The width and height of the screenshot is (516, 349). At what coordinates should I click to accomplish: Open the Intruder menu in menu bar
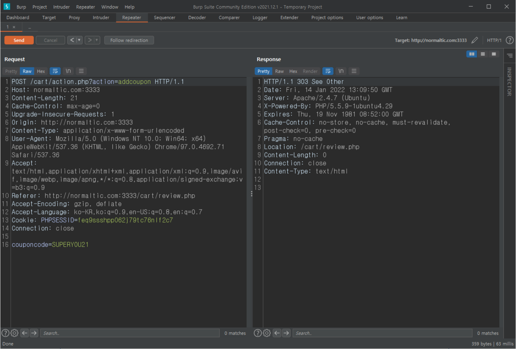61,7
